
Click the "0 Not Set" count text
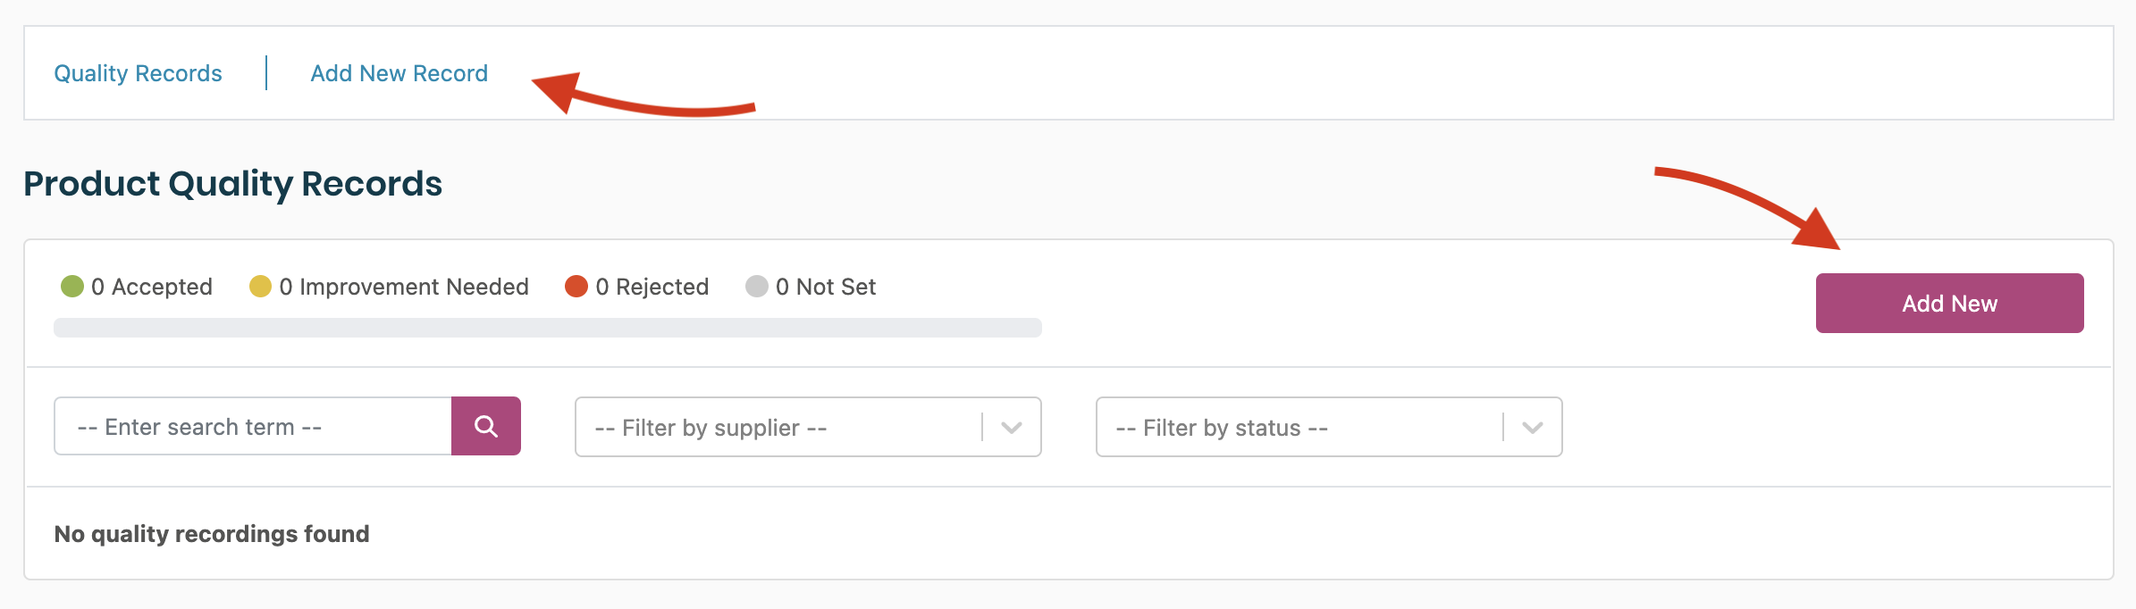(x=826, y=287)
